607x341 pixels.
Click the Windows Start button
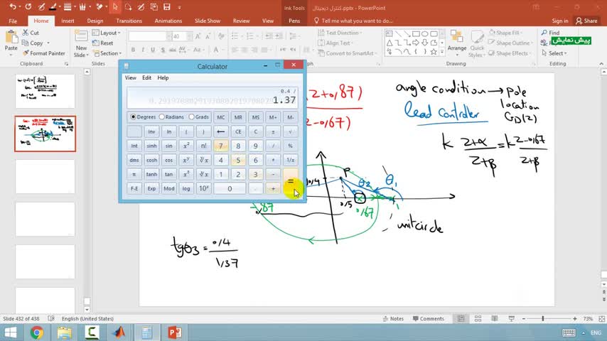[10, 332]
